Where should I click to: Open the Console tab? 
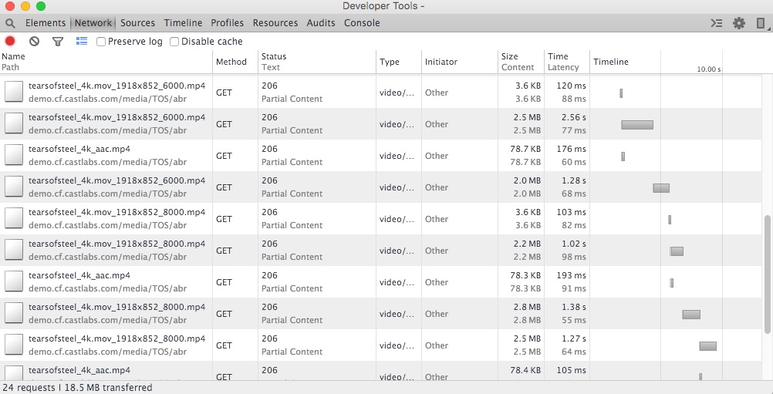362,23
